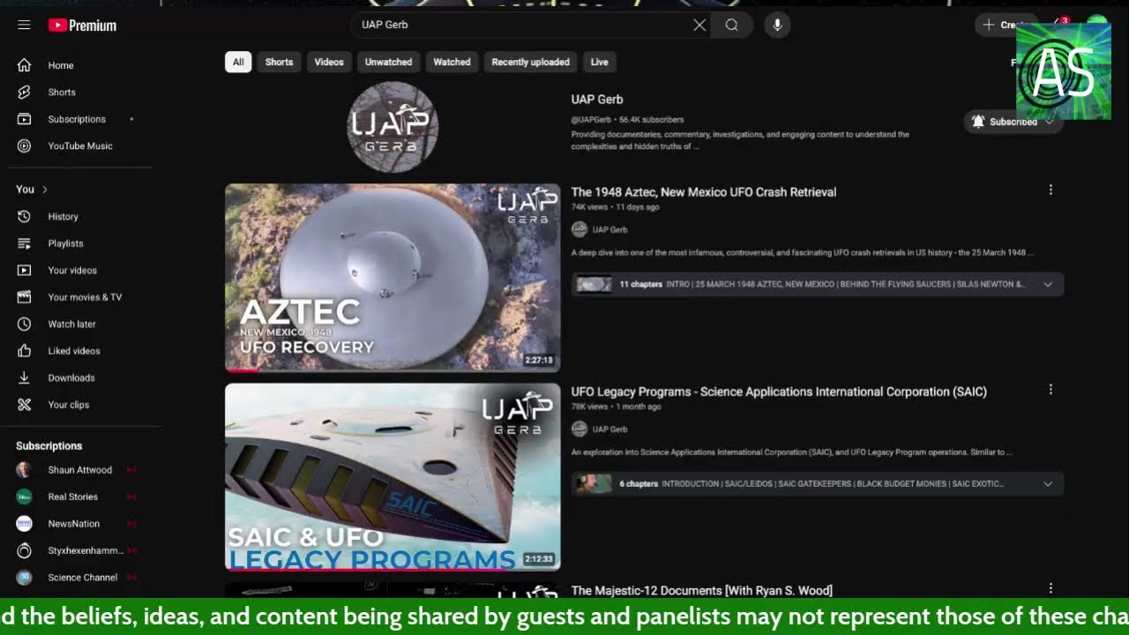
Task: Open the hamburger guide menu
Action: 24,25
